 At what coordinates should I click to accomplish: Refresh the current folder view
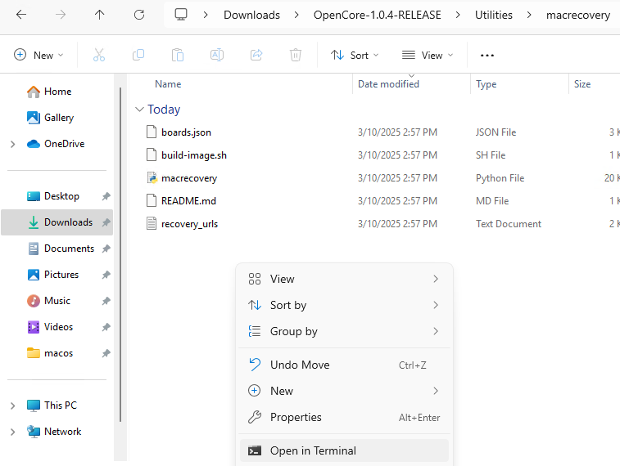139,15
